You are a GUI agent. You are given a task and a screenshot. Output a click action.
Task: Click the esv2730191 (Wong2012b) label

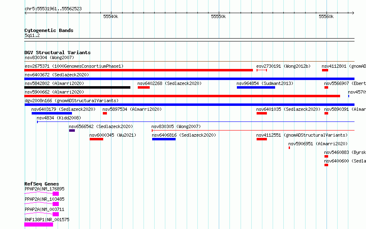(283, 66)
